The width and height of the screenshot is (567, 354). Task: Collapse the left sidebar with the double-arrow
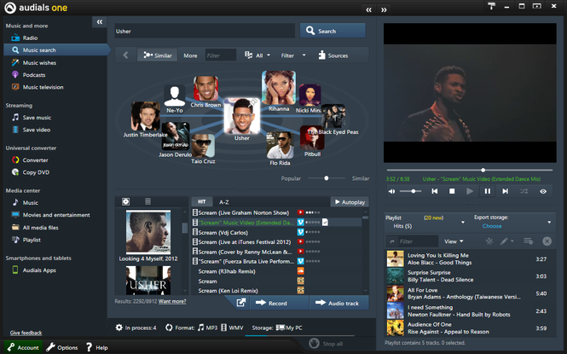tap(100, 22)
